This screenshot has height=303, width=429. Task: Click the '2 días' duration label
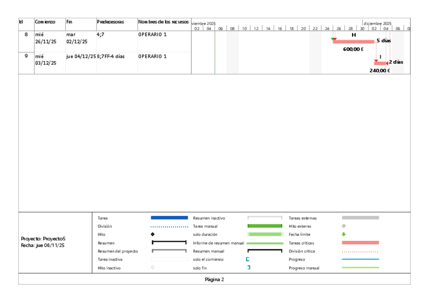pos(396,62)
